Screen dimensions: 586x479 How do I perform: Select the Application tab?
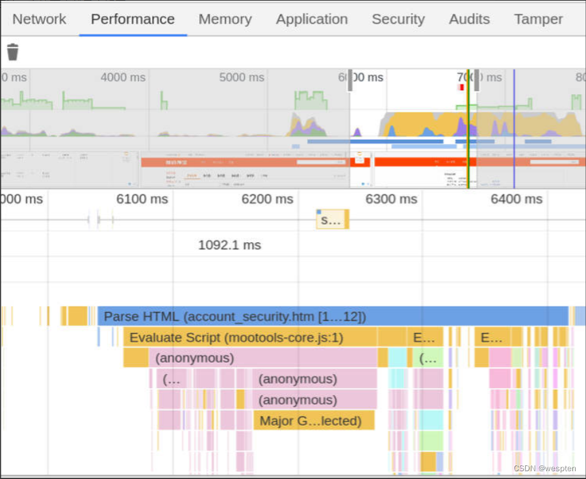tap(312, 19)
